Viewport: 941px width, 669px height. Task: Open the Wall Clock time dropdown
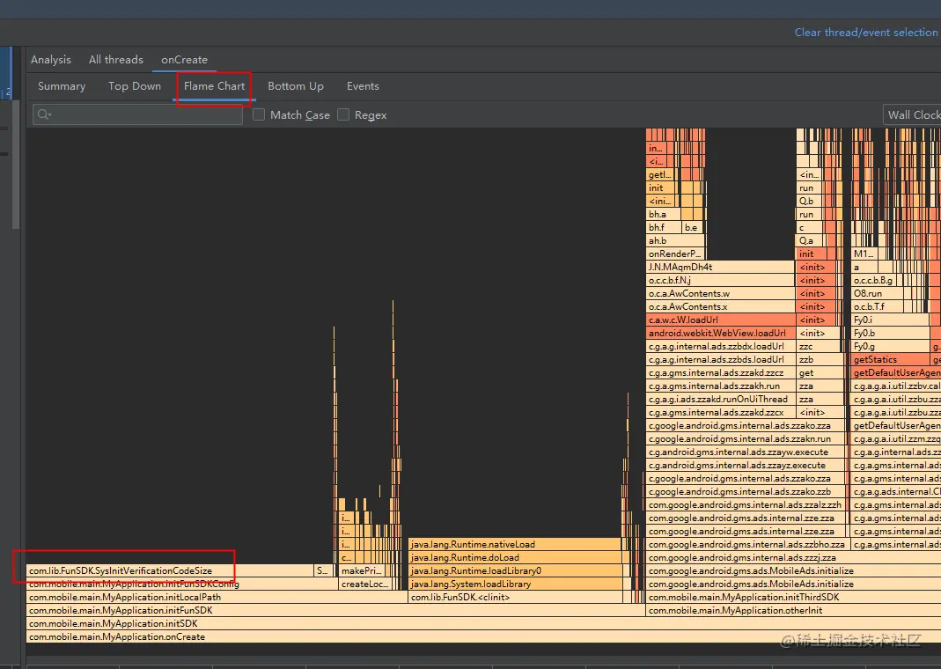pyautogui.click(x=912, y=114)
